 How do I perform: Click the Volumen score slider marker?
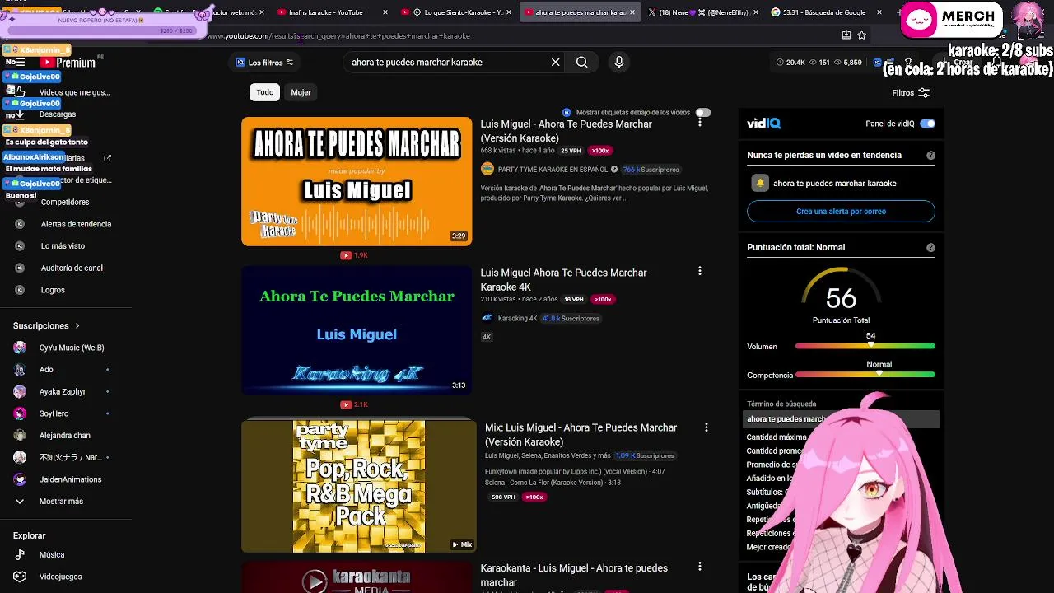[870, 345]
